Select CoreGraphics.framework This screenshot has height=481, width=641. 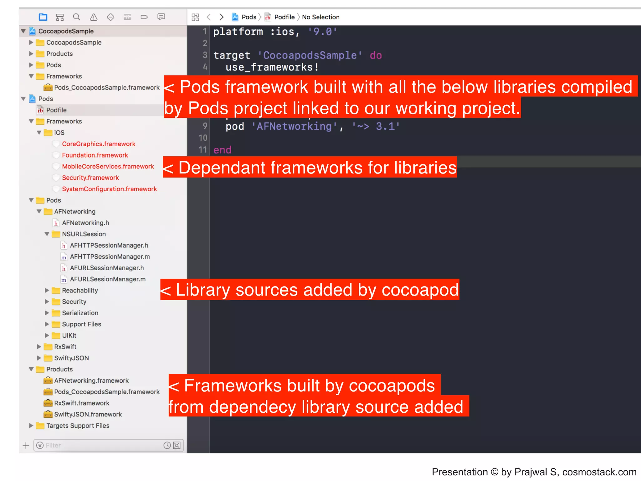pyautogui.click(x=99, y=144)
